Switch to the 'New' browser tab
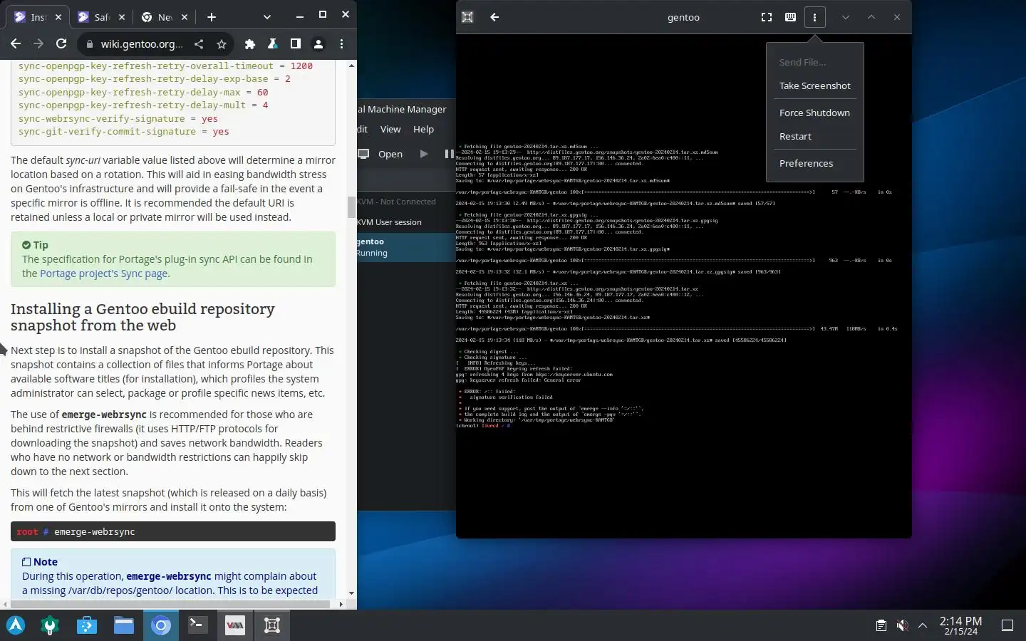Viewport: 1026px width, 641px height. tap(165, 17)
